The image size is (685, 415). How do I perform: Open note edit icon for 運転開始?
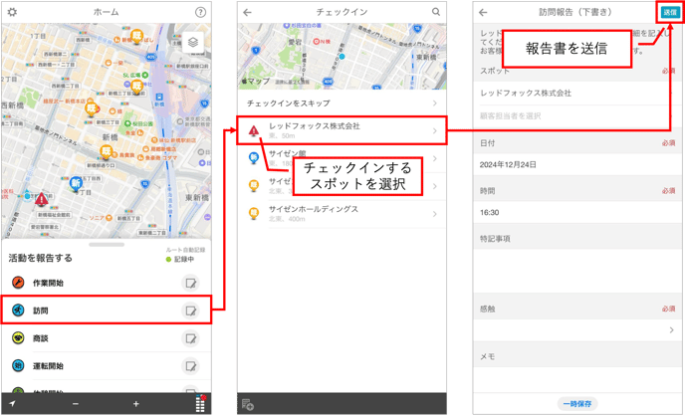pos(190,366)
